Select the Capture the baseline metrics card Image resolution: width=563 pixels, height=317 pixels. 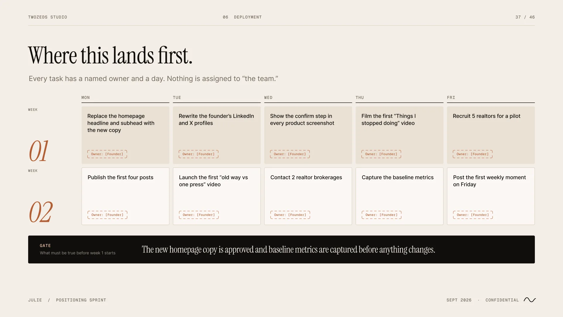[399, 196]
